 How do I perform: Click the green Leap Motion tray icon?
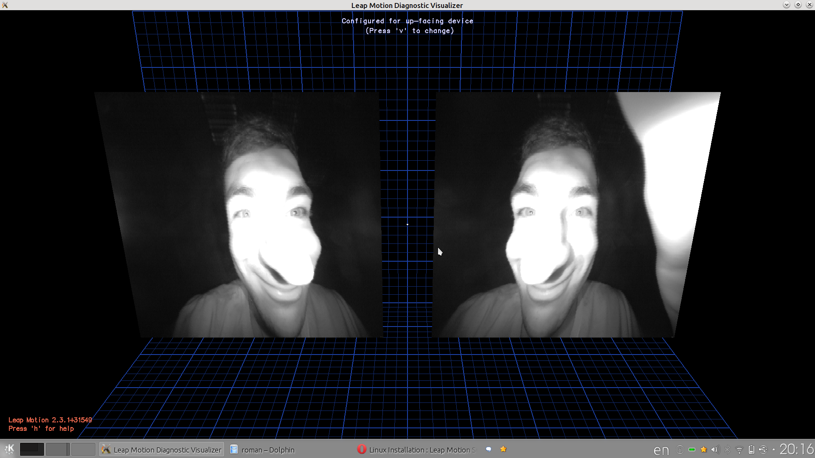coord(692,450)
